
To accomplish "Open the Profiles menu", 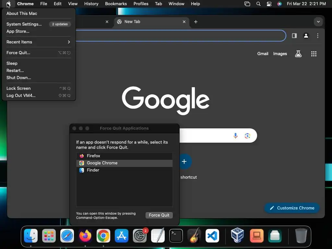I will click(141, 4).
